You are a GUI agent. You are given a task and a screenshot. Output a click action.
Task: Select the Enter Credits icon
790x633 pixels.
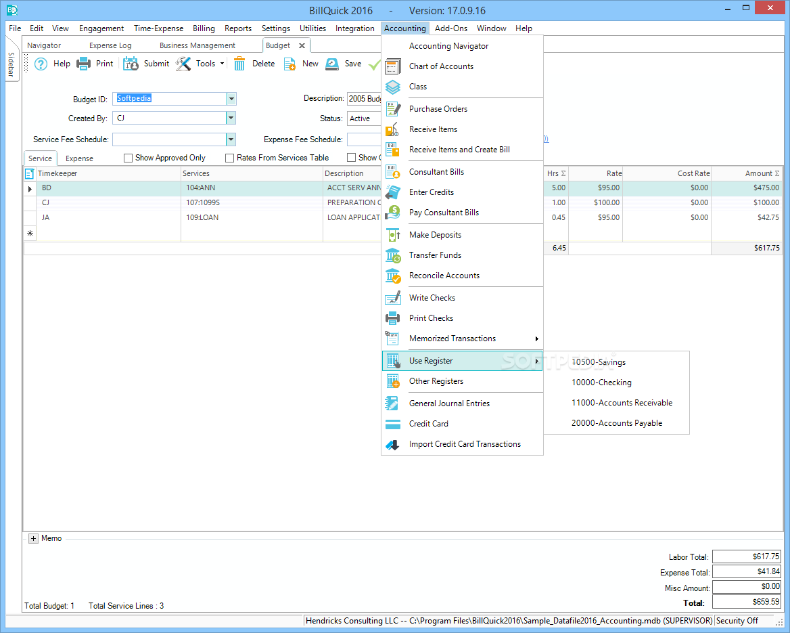(392, 192)
